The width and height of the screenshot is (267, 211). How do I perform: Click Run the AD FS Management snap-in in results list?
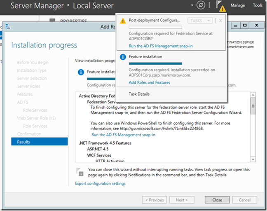124,135
